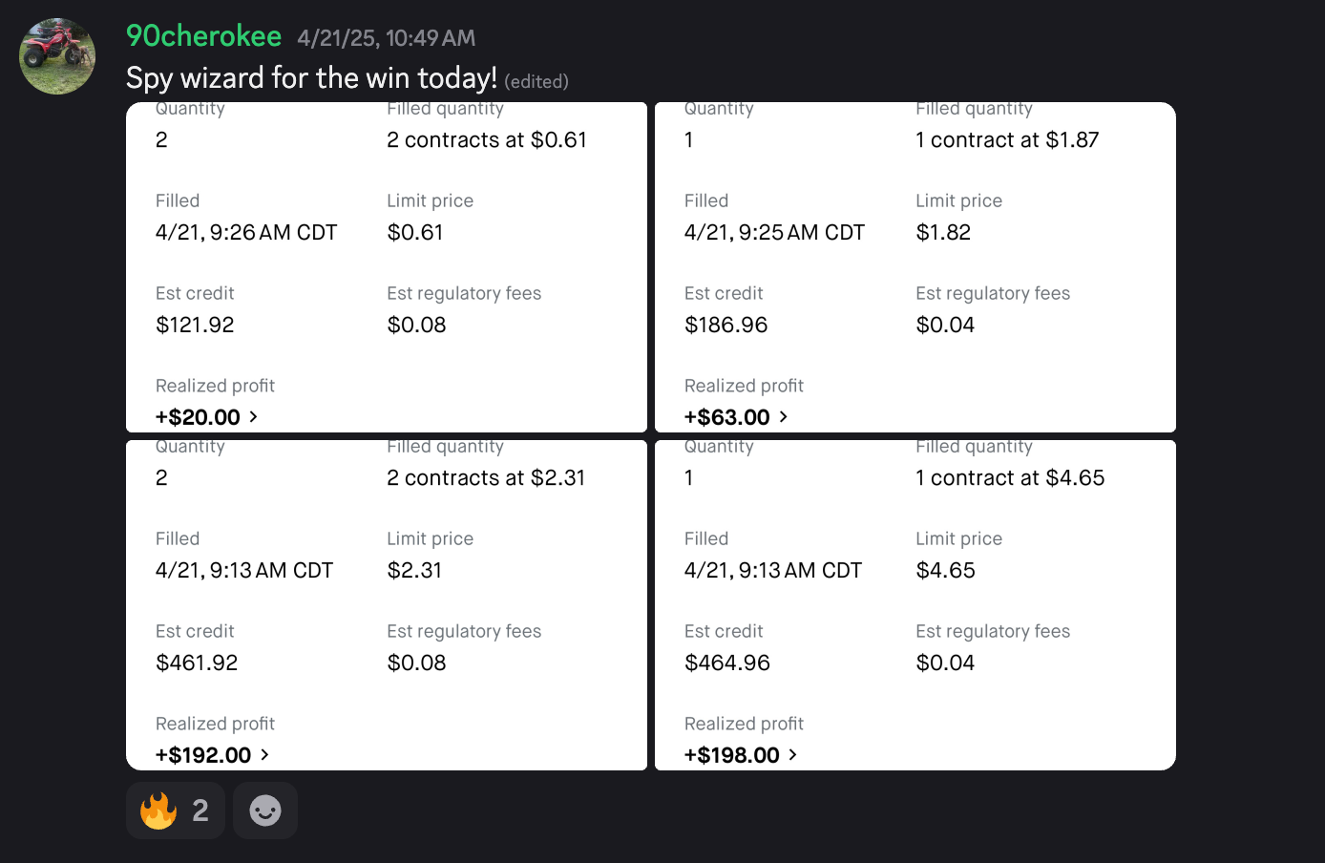Click the message timestamp 4/21/25, 10:49 AM
The image size is (1325, 863).
[387, 38]
